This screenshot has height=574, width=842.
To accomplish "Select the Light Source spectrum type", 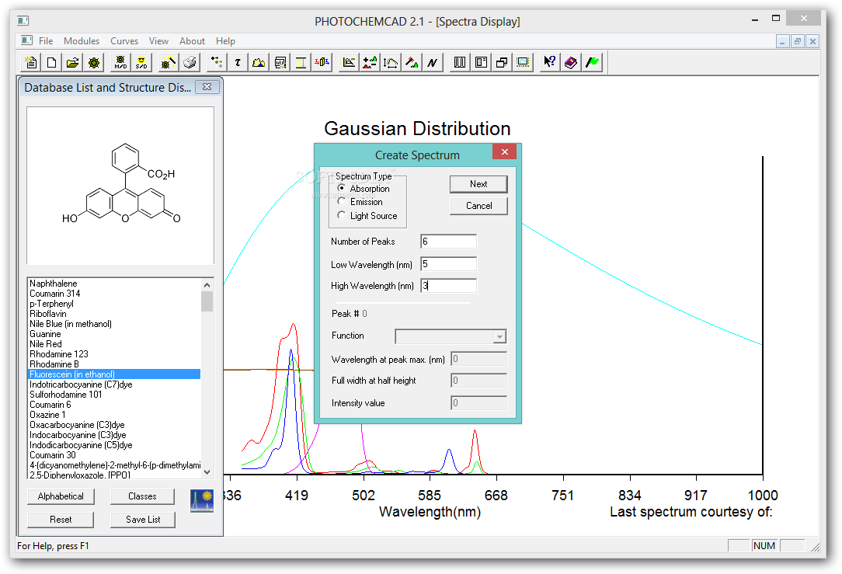I will point(342,215).
